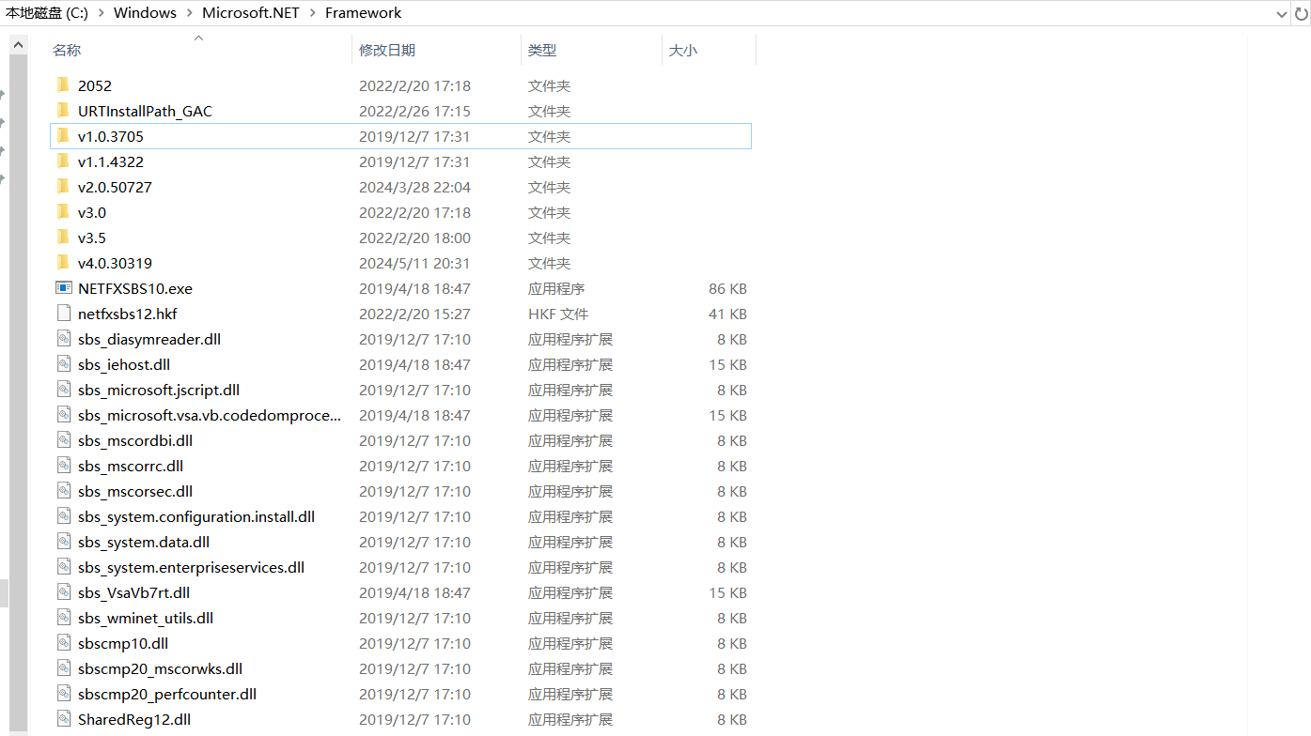Sort by the 大小 column header

[683, 50]
